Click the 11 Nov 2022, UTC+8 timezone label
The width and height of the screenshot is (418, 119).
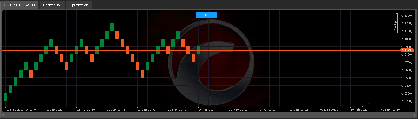pyautogui.click(x=21, y=110)
